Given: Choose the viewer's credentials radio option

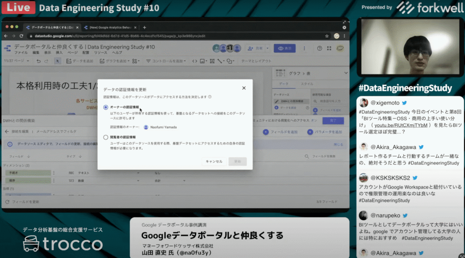Looking at the screenshot, I should click(x=106, y=136).
